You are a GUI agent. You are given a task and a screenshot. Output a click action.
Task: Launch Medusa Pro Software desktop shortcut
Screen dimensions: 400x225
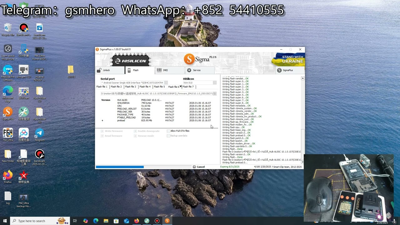[8, 73]
